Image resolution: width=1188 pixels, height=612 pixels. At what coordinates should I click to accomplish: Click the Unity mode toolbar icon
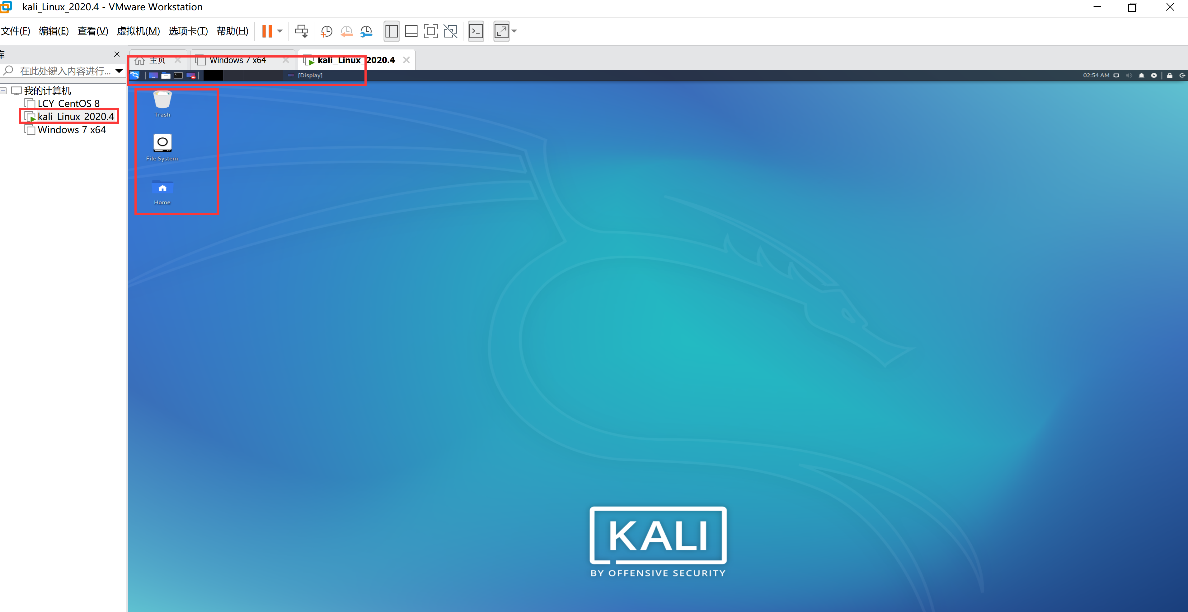pos(450,31)
